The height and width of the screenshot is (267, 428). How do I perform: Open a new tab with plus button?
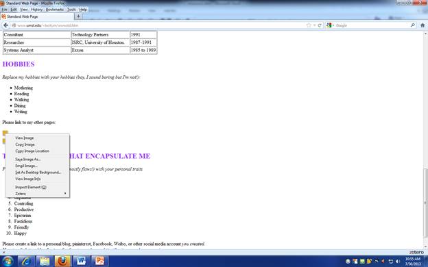coord(79,16)
